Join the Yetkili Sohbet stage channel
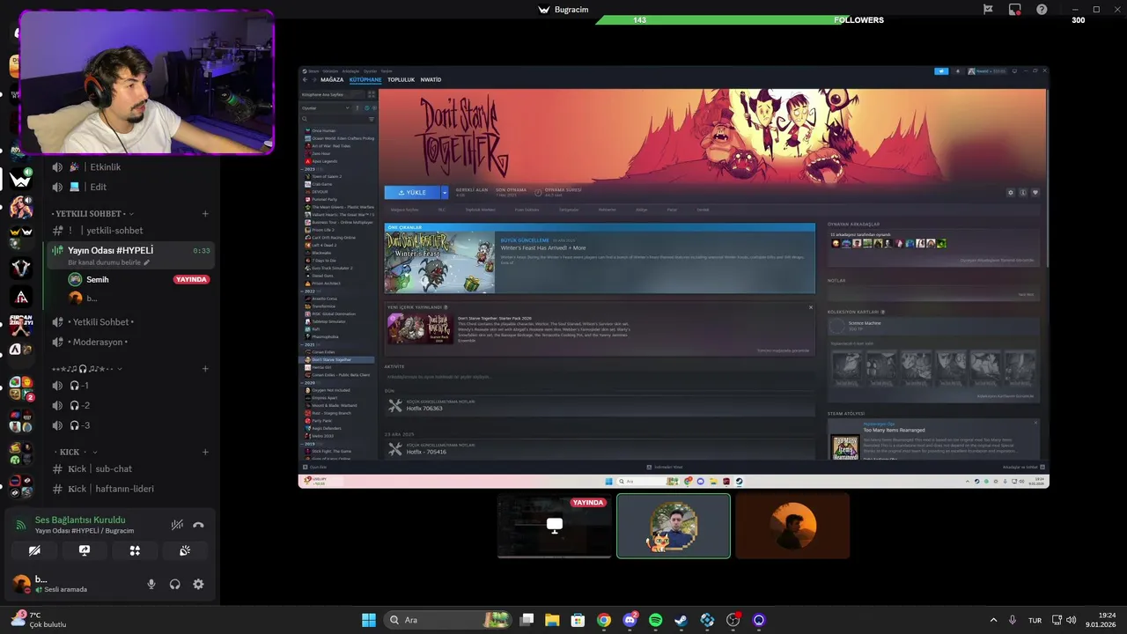1127x634 pixels. pyautogui.click(x=130, y=322)
